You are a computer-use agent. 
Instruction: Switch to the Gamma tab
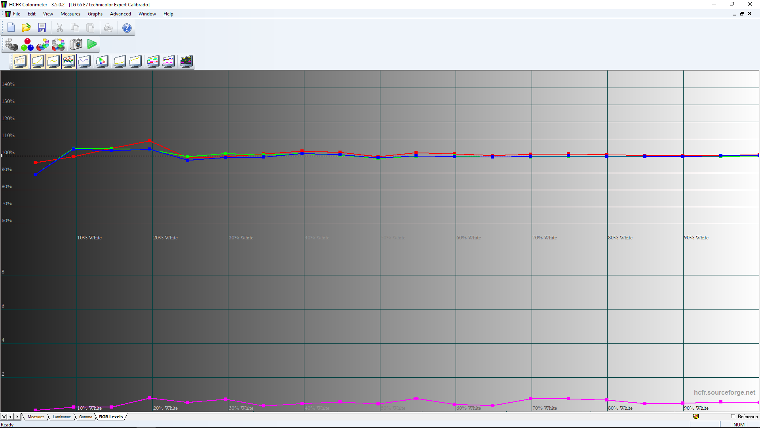[85, 417]
